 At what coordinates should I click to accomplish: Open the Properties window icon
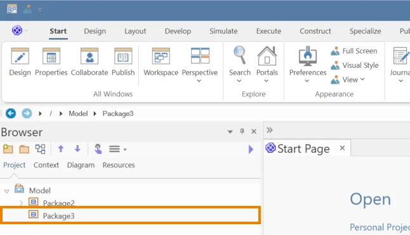[x=51, y=56]
